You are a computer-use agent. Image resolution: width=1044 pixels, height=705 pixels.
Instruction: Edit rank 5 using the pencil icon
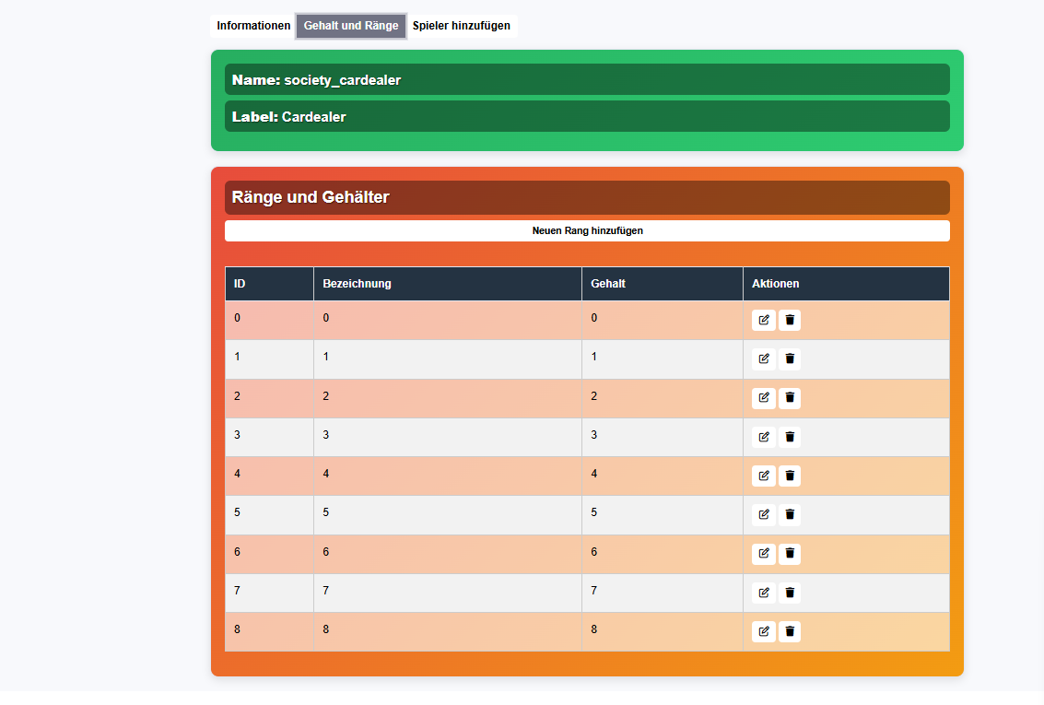[x=763, y=515]
